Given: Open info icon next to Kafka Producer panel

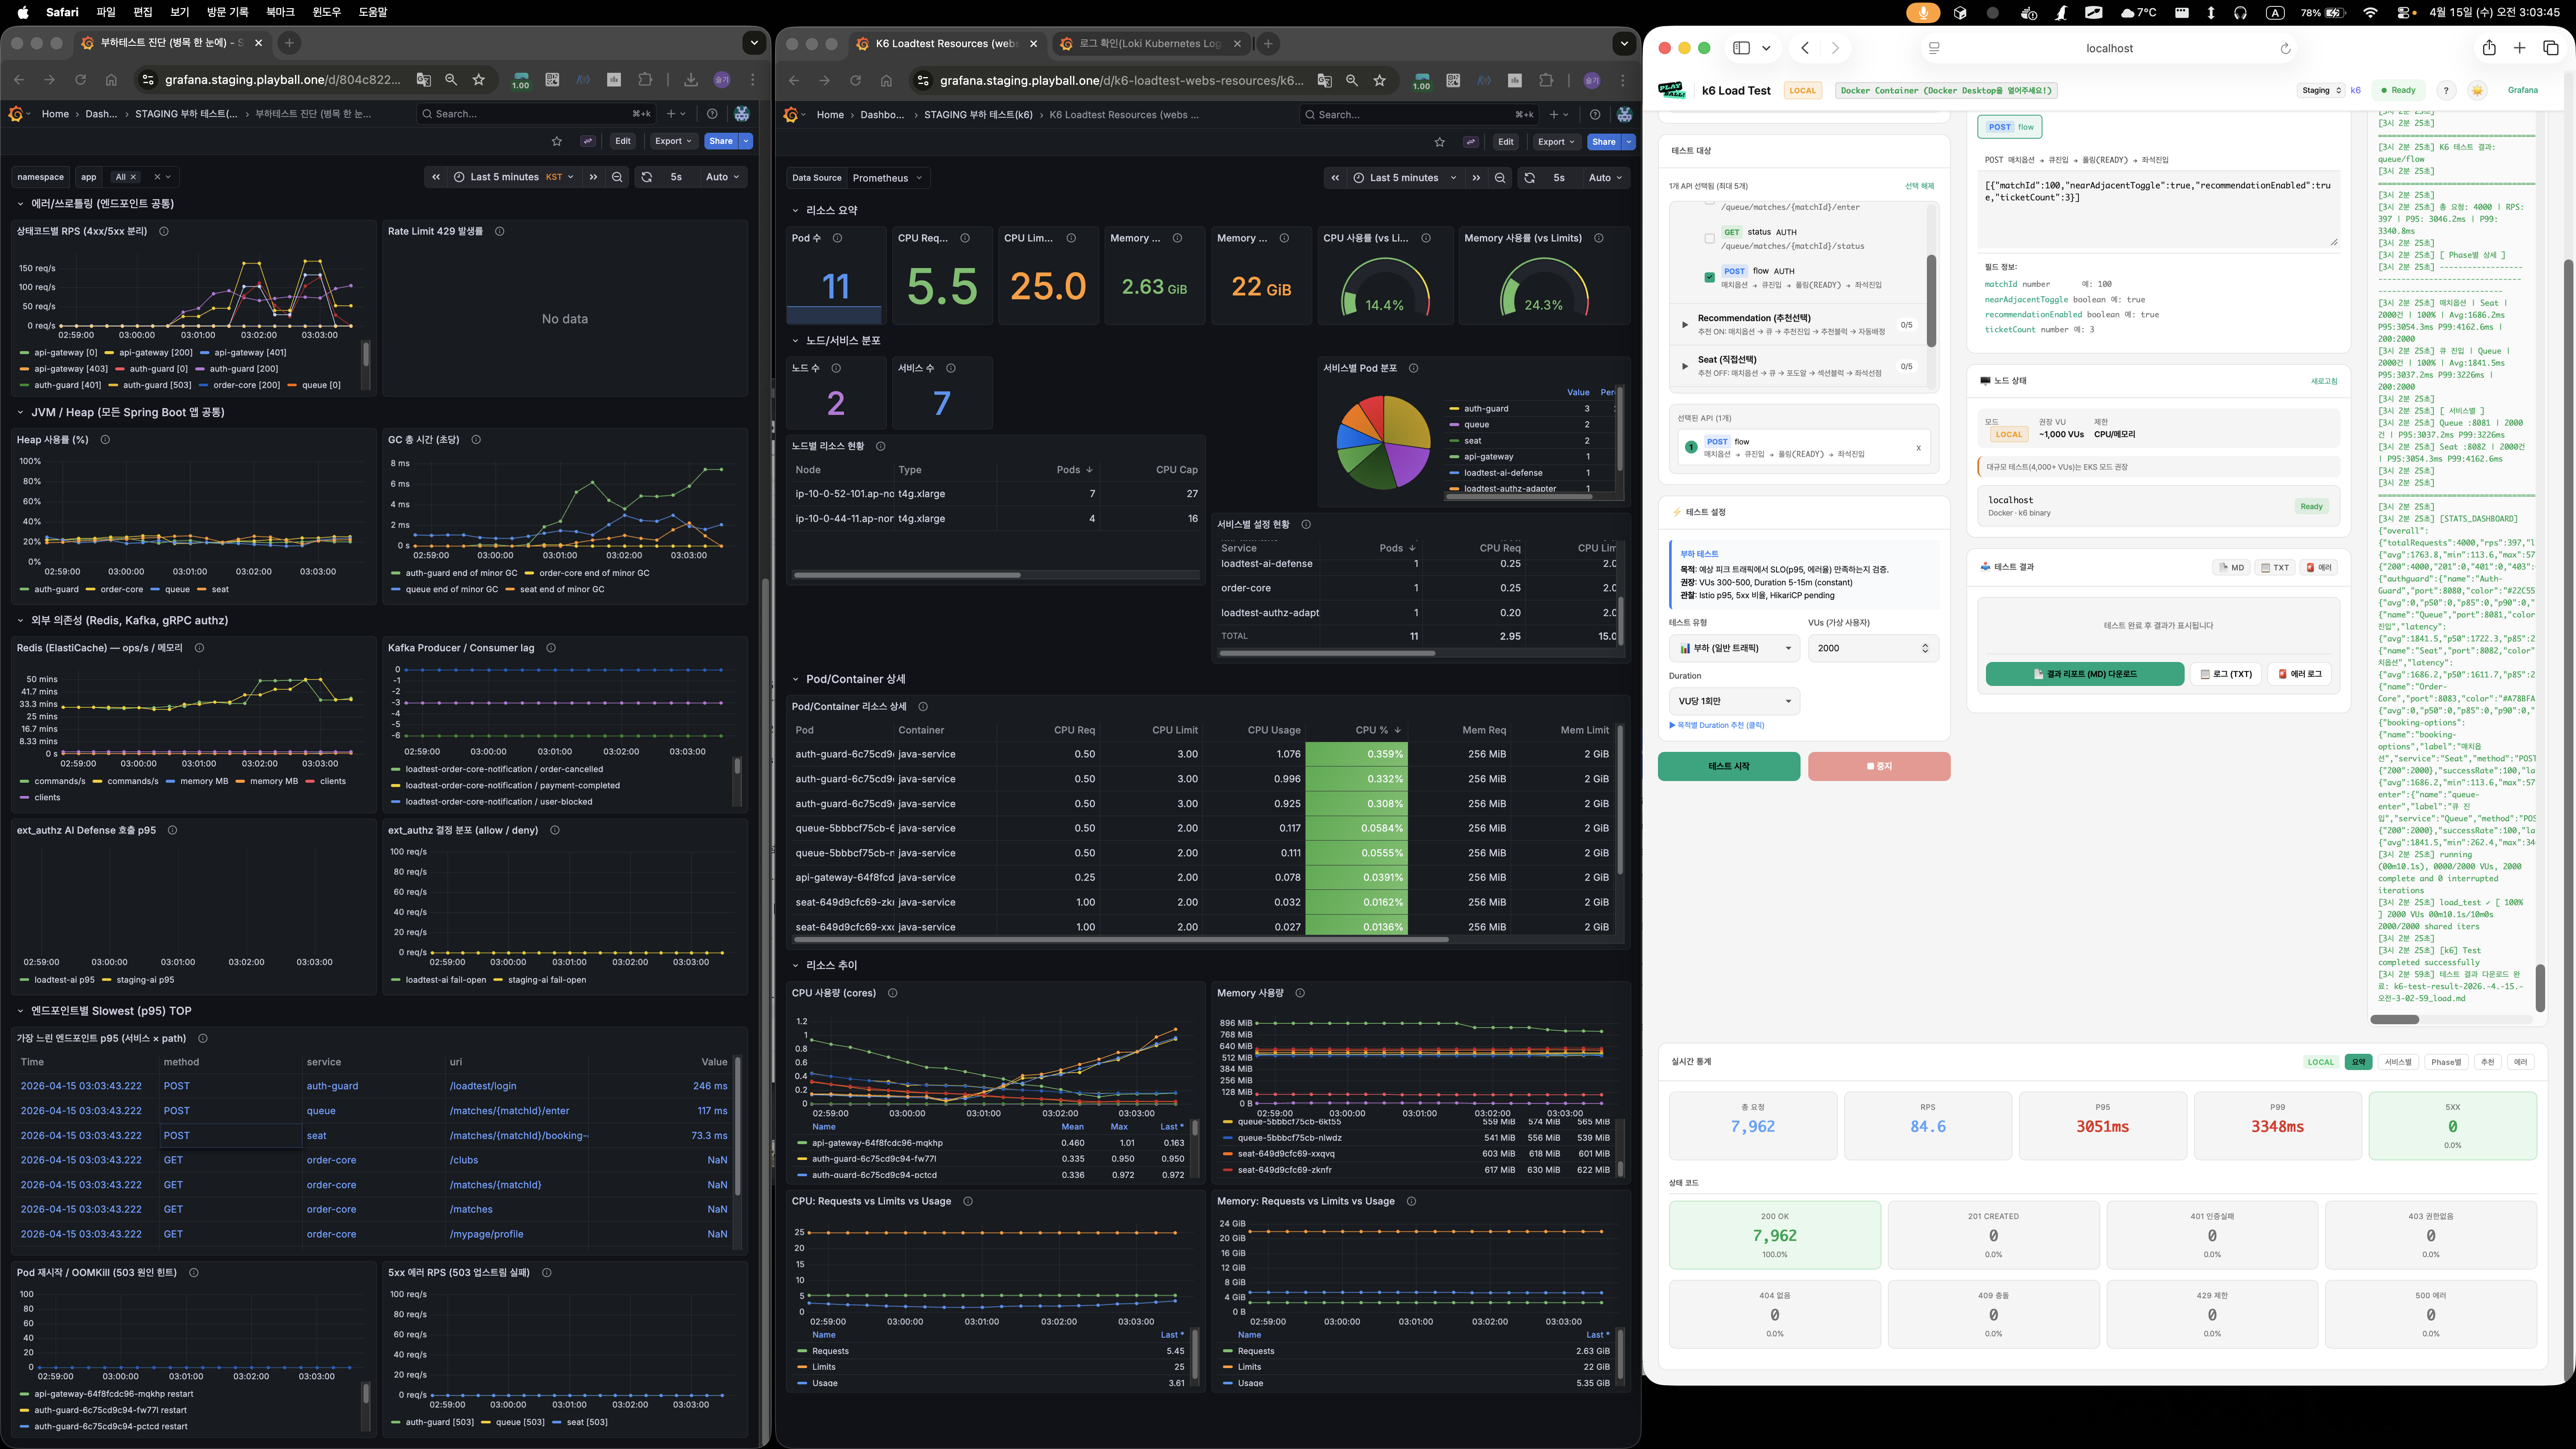Looking at the screenshot, I should 551,648.
